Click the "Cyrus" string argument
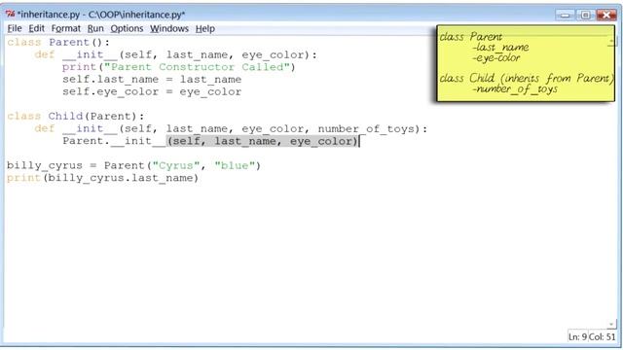Screen dimensions: 623x350 click(x=176, y=165)
